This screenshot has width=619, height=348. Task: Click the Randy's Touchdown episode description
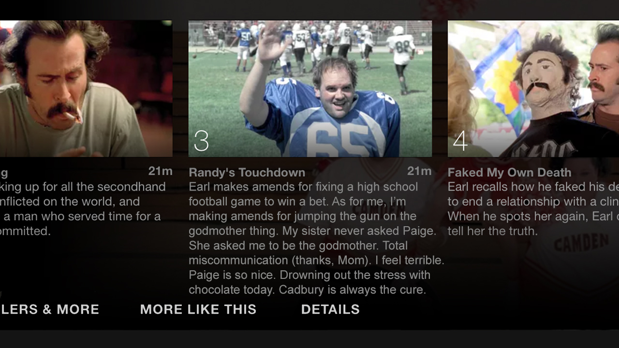click(316, 238)
